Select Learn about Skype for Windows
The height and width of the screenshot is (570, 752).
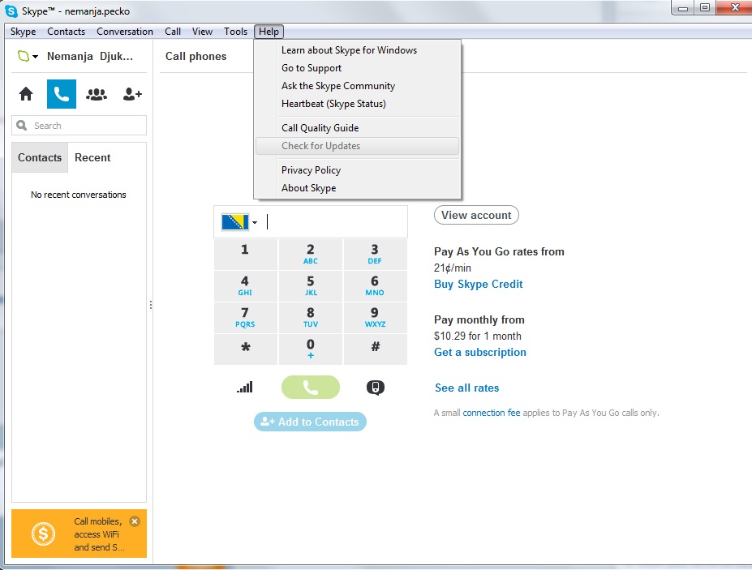357,50
